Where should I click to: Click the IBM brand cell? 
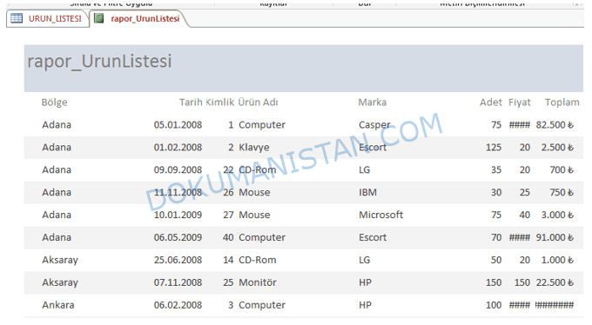(x=367, y=193)
